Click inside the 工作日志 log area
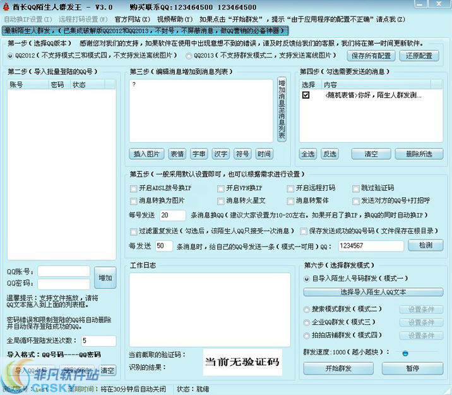The image size is (452, 395). coord(210,310)
